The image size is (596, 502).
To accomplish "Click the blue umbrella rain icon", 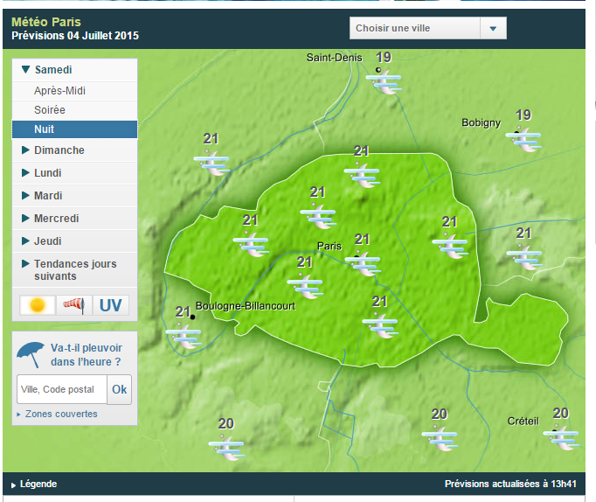I will pos(31,354).
